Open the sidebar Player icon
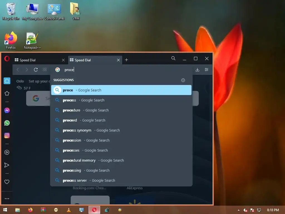 [x=7, y=152]
